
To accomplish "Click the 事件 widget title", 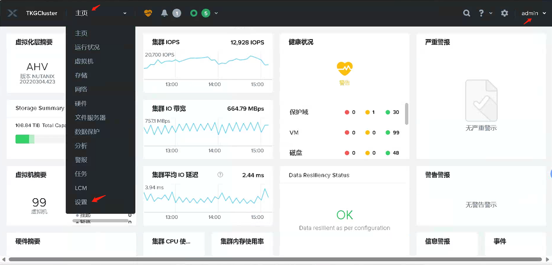I will (500, 241).
